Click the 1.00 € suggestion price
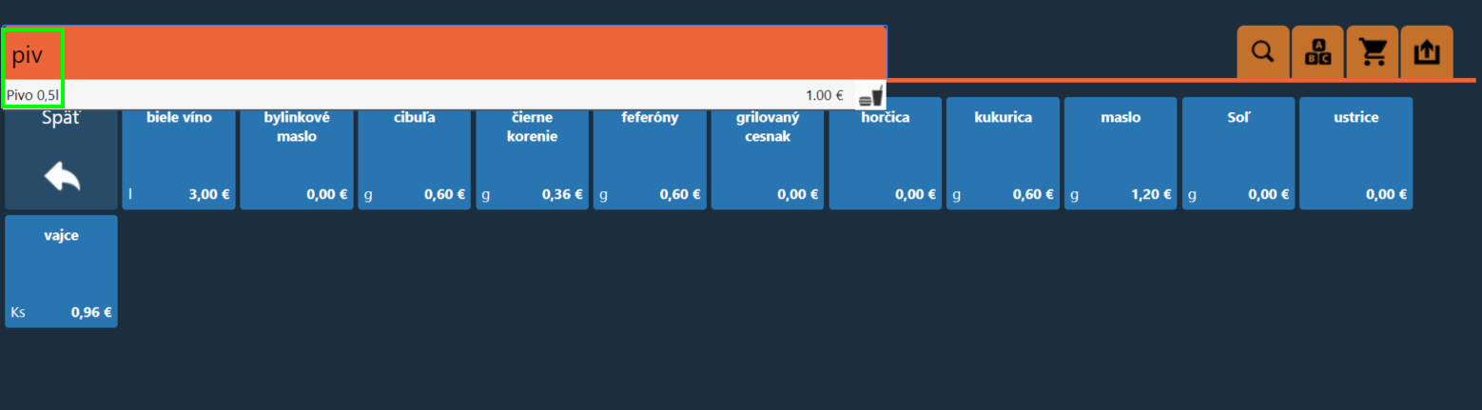 (824, 95)
